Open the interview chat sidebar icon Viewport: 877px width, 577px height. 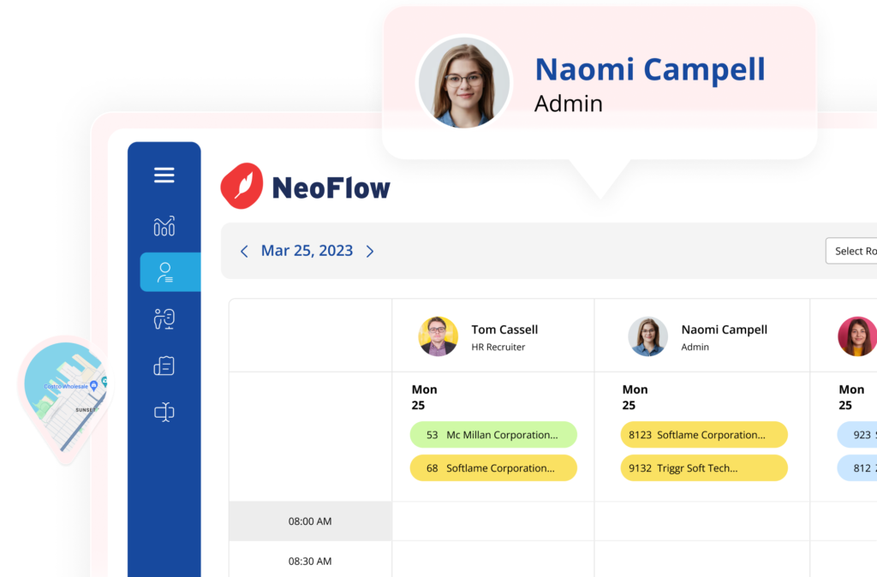pos(164,318)
